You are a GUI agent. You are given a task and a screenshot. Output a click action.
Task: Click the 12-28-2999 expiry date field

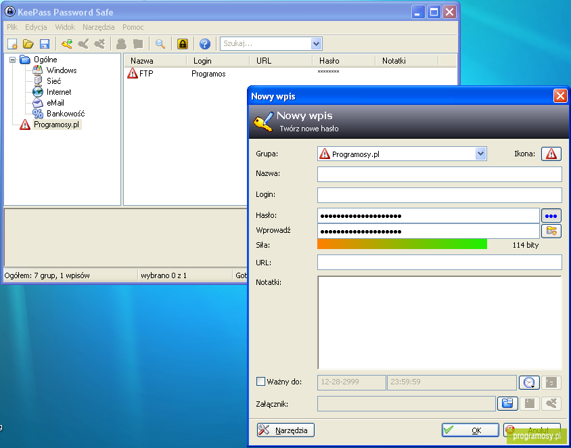pos(351,382)
